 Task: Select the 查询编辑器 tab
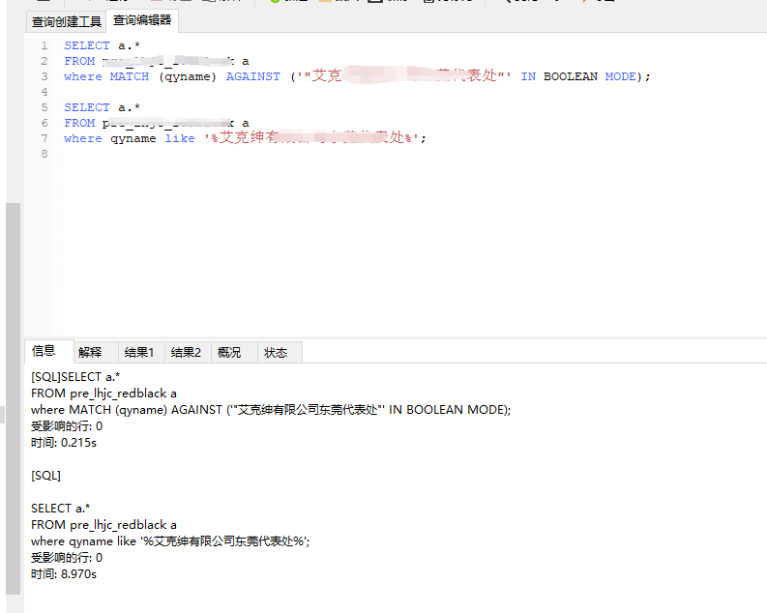(142, 20)
